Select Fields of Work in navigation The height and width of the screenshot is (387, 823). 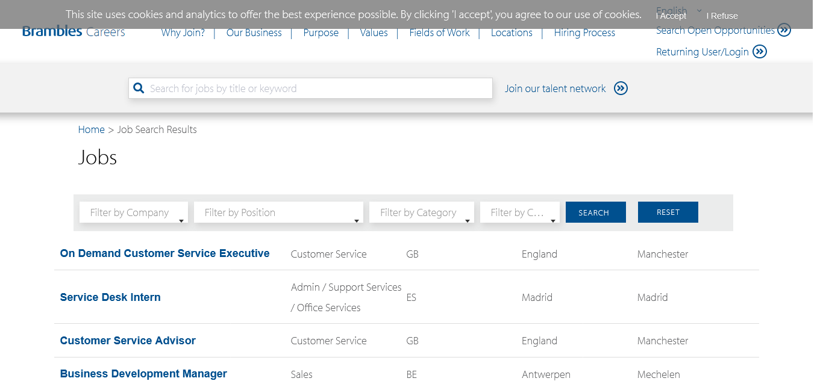pyautogui.click(x=439, y=33)
